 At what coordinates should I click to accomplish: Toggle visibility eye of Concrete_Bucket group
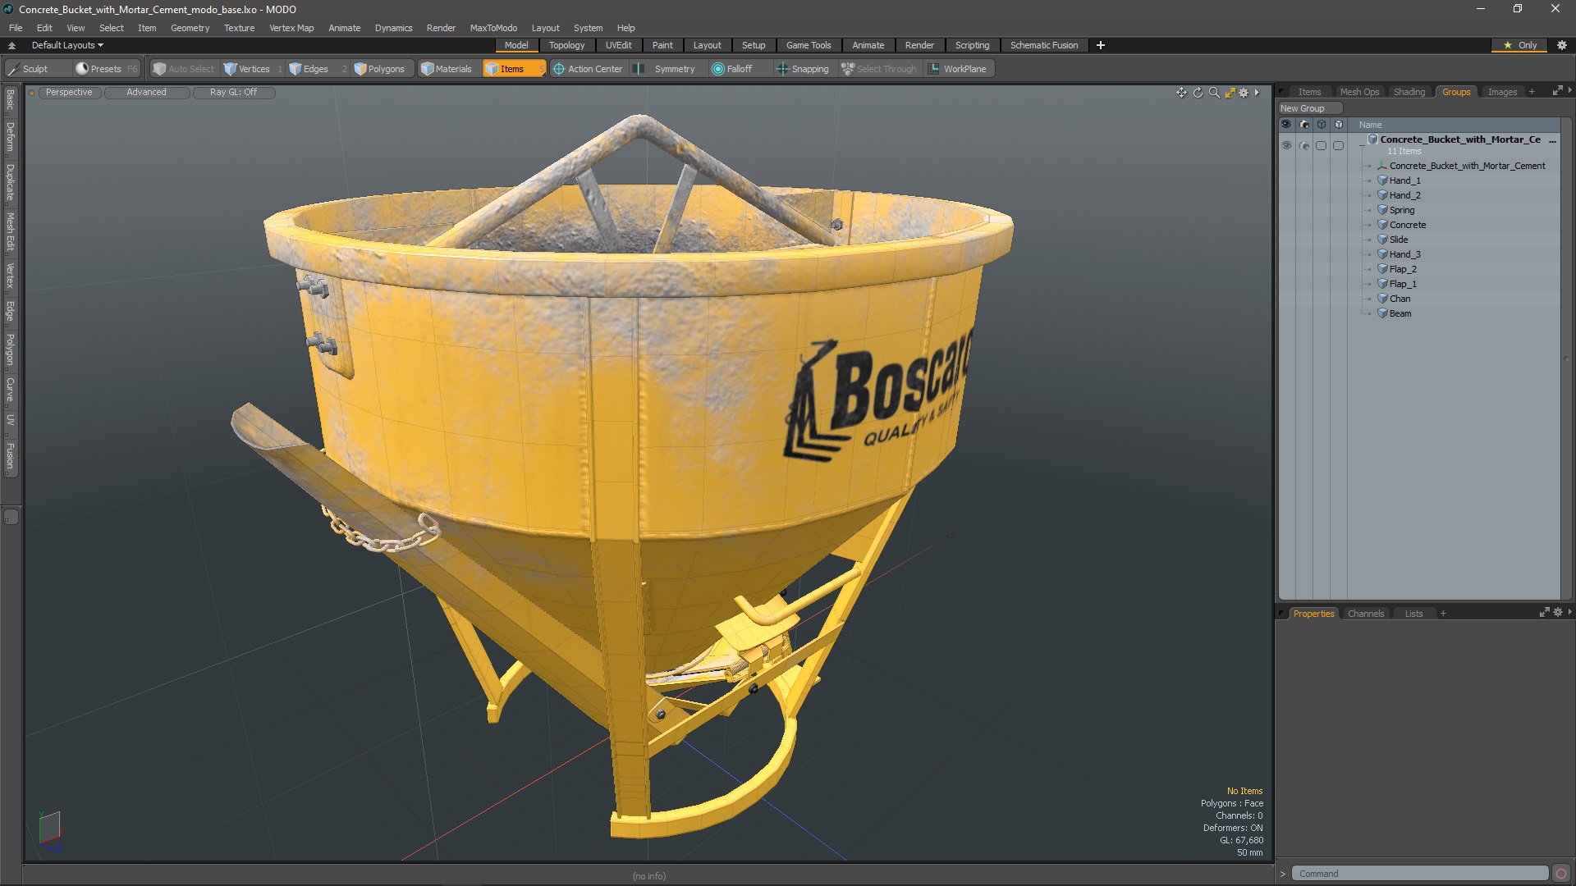(x=1286, y=145)
